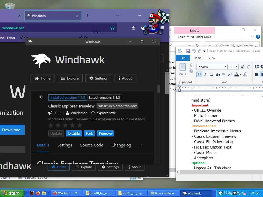The width and height of the screenshot is (263, 197).
Task: Toggle strikethrough formatting in WordPad
Action: [x=218, y=74]
